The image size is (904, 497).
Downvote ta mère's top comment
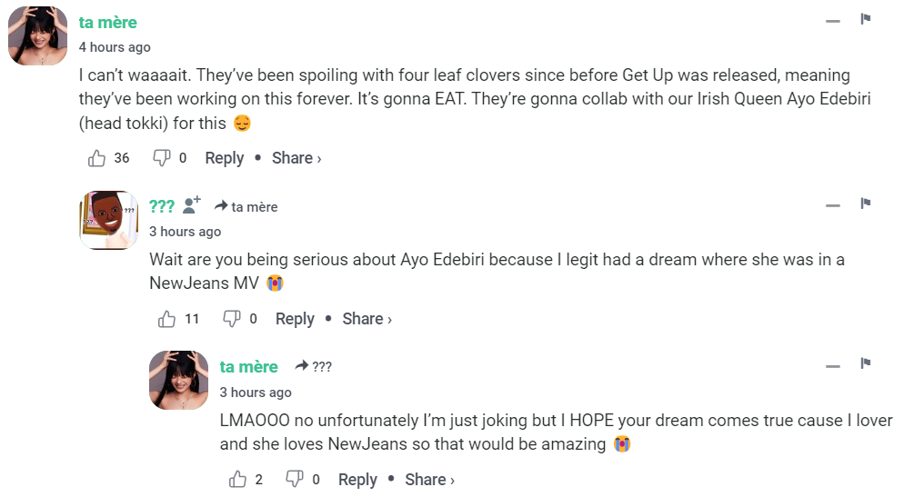[x=162, y=158]
